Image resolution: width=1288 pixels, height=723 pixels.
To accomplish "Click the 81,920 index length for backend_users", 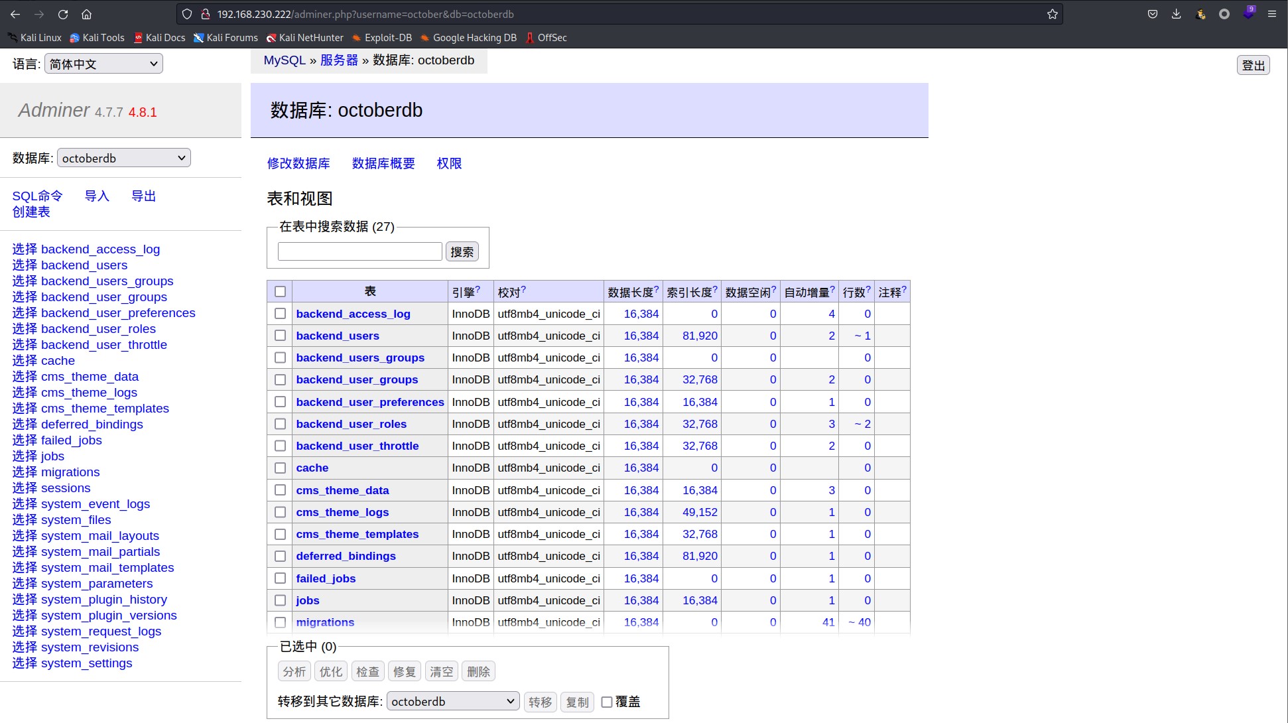I will coord(700,336).
